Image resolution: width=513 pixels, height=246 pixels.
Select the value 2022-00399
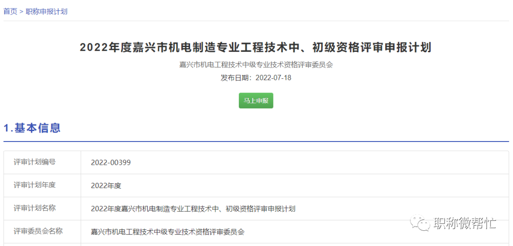(x=111, y=162)
